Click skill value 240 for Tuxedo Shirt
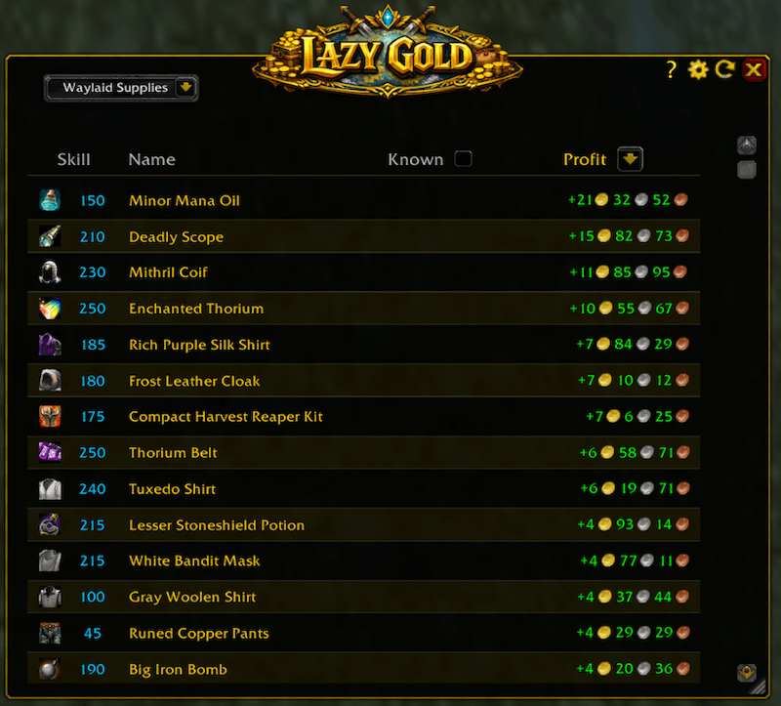Screen dimensions: 781x706 (x=93, y=489)
